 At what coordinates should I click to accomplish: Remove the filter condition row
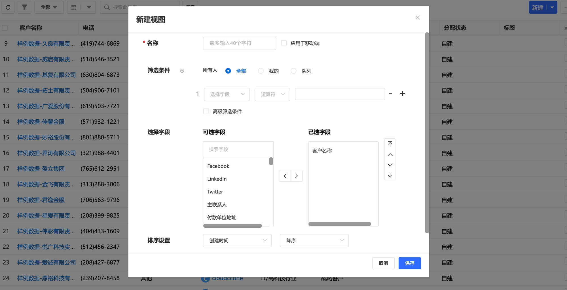coord(390,94)
